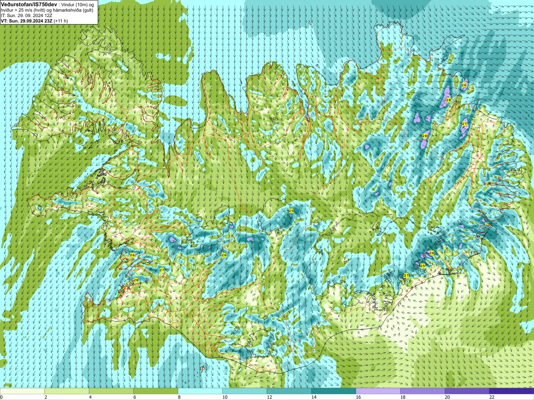Select the dark indigo 22+ m/s color swatch
The width and height of the screenshot is (534, 400).
pos(511,391)
